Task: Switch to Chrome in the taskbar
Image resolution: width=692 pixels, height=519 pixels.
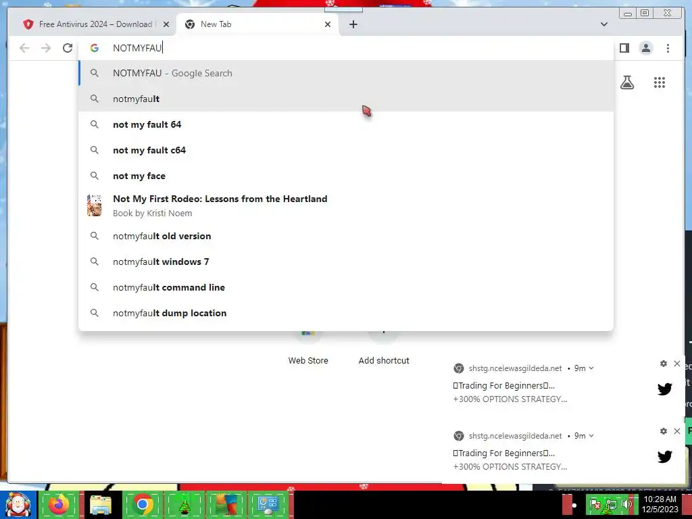Action: tap(142, 505)
